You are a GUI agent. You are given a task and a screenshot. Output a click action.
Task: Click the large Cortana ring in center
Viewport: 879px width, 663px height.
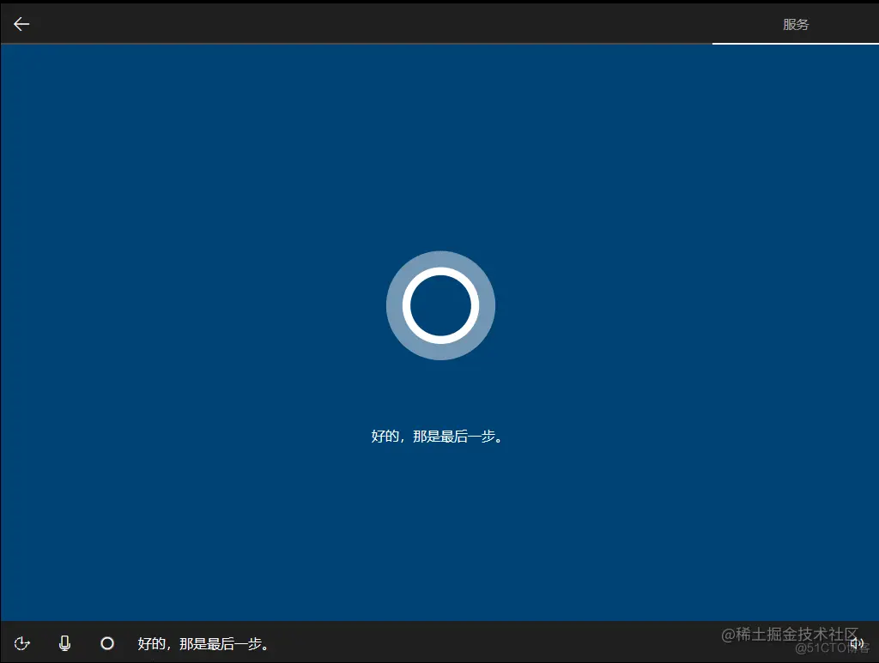(x=440, y=305)
